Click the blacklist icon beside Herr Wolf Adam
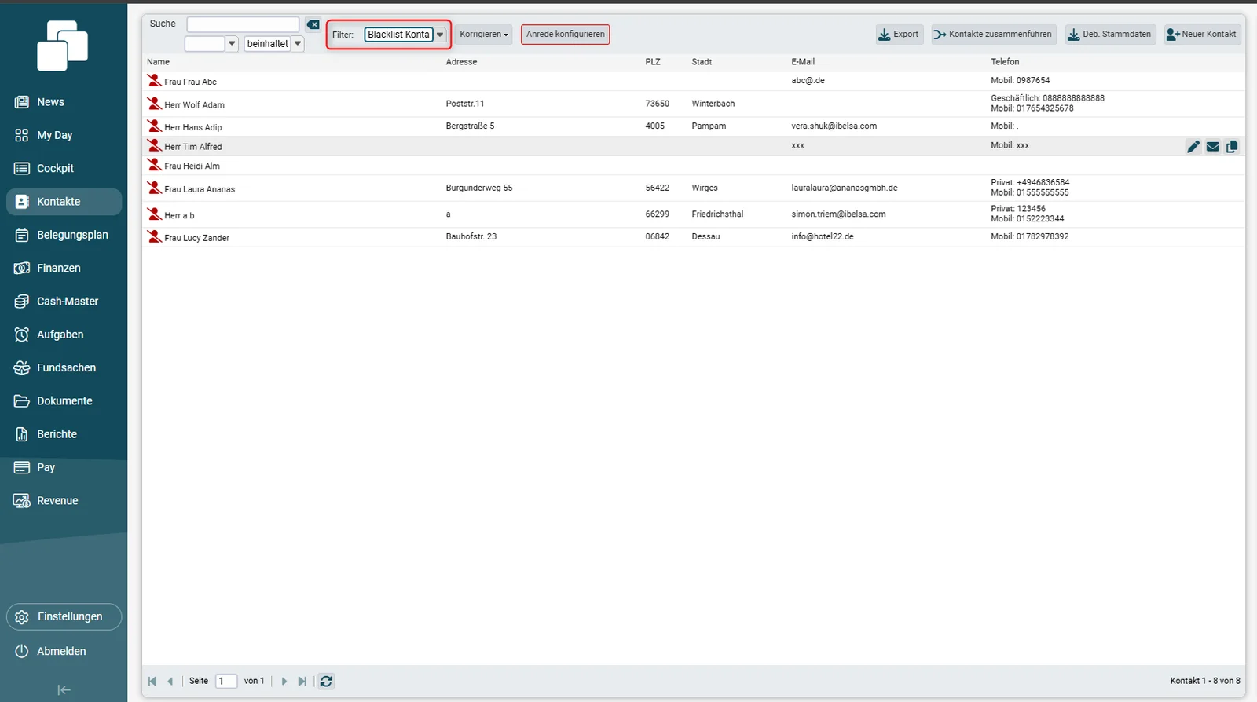This screenshot has width=1257, height=702. click(x=155, y=104)
